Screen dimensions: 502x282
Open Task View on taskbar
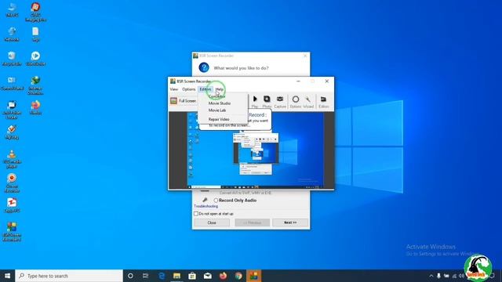(145, 276)
